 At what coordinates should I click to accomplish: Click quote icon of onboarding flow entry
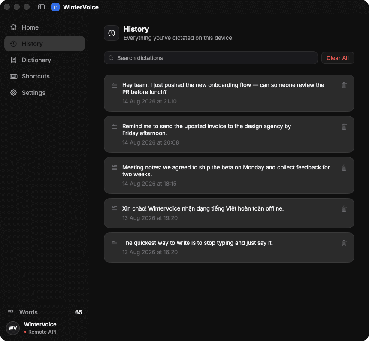pyautogui.click(x=114, y=85)
